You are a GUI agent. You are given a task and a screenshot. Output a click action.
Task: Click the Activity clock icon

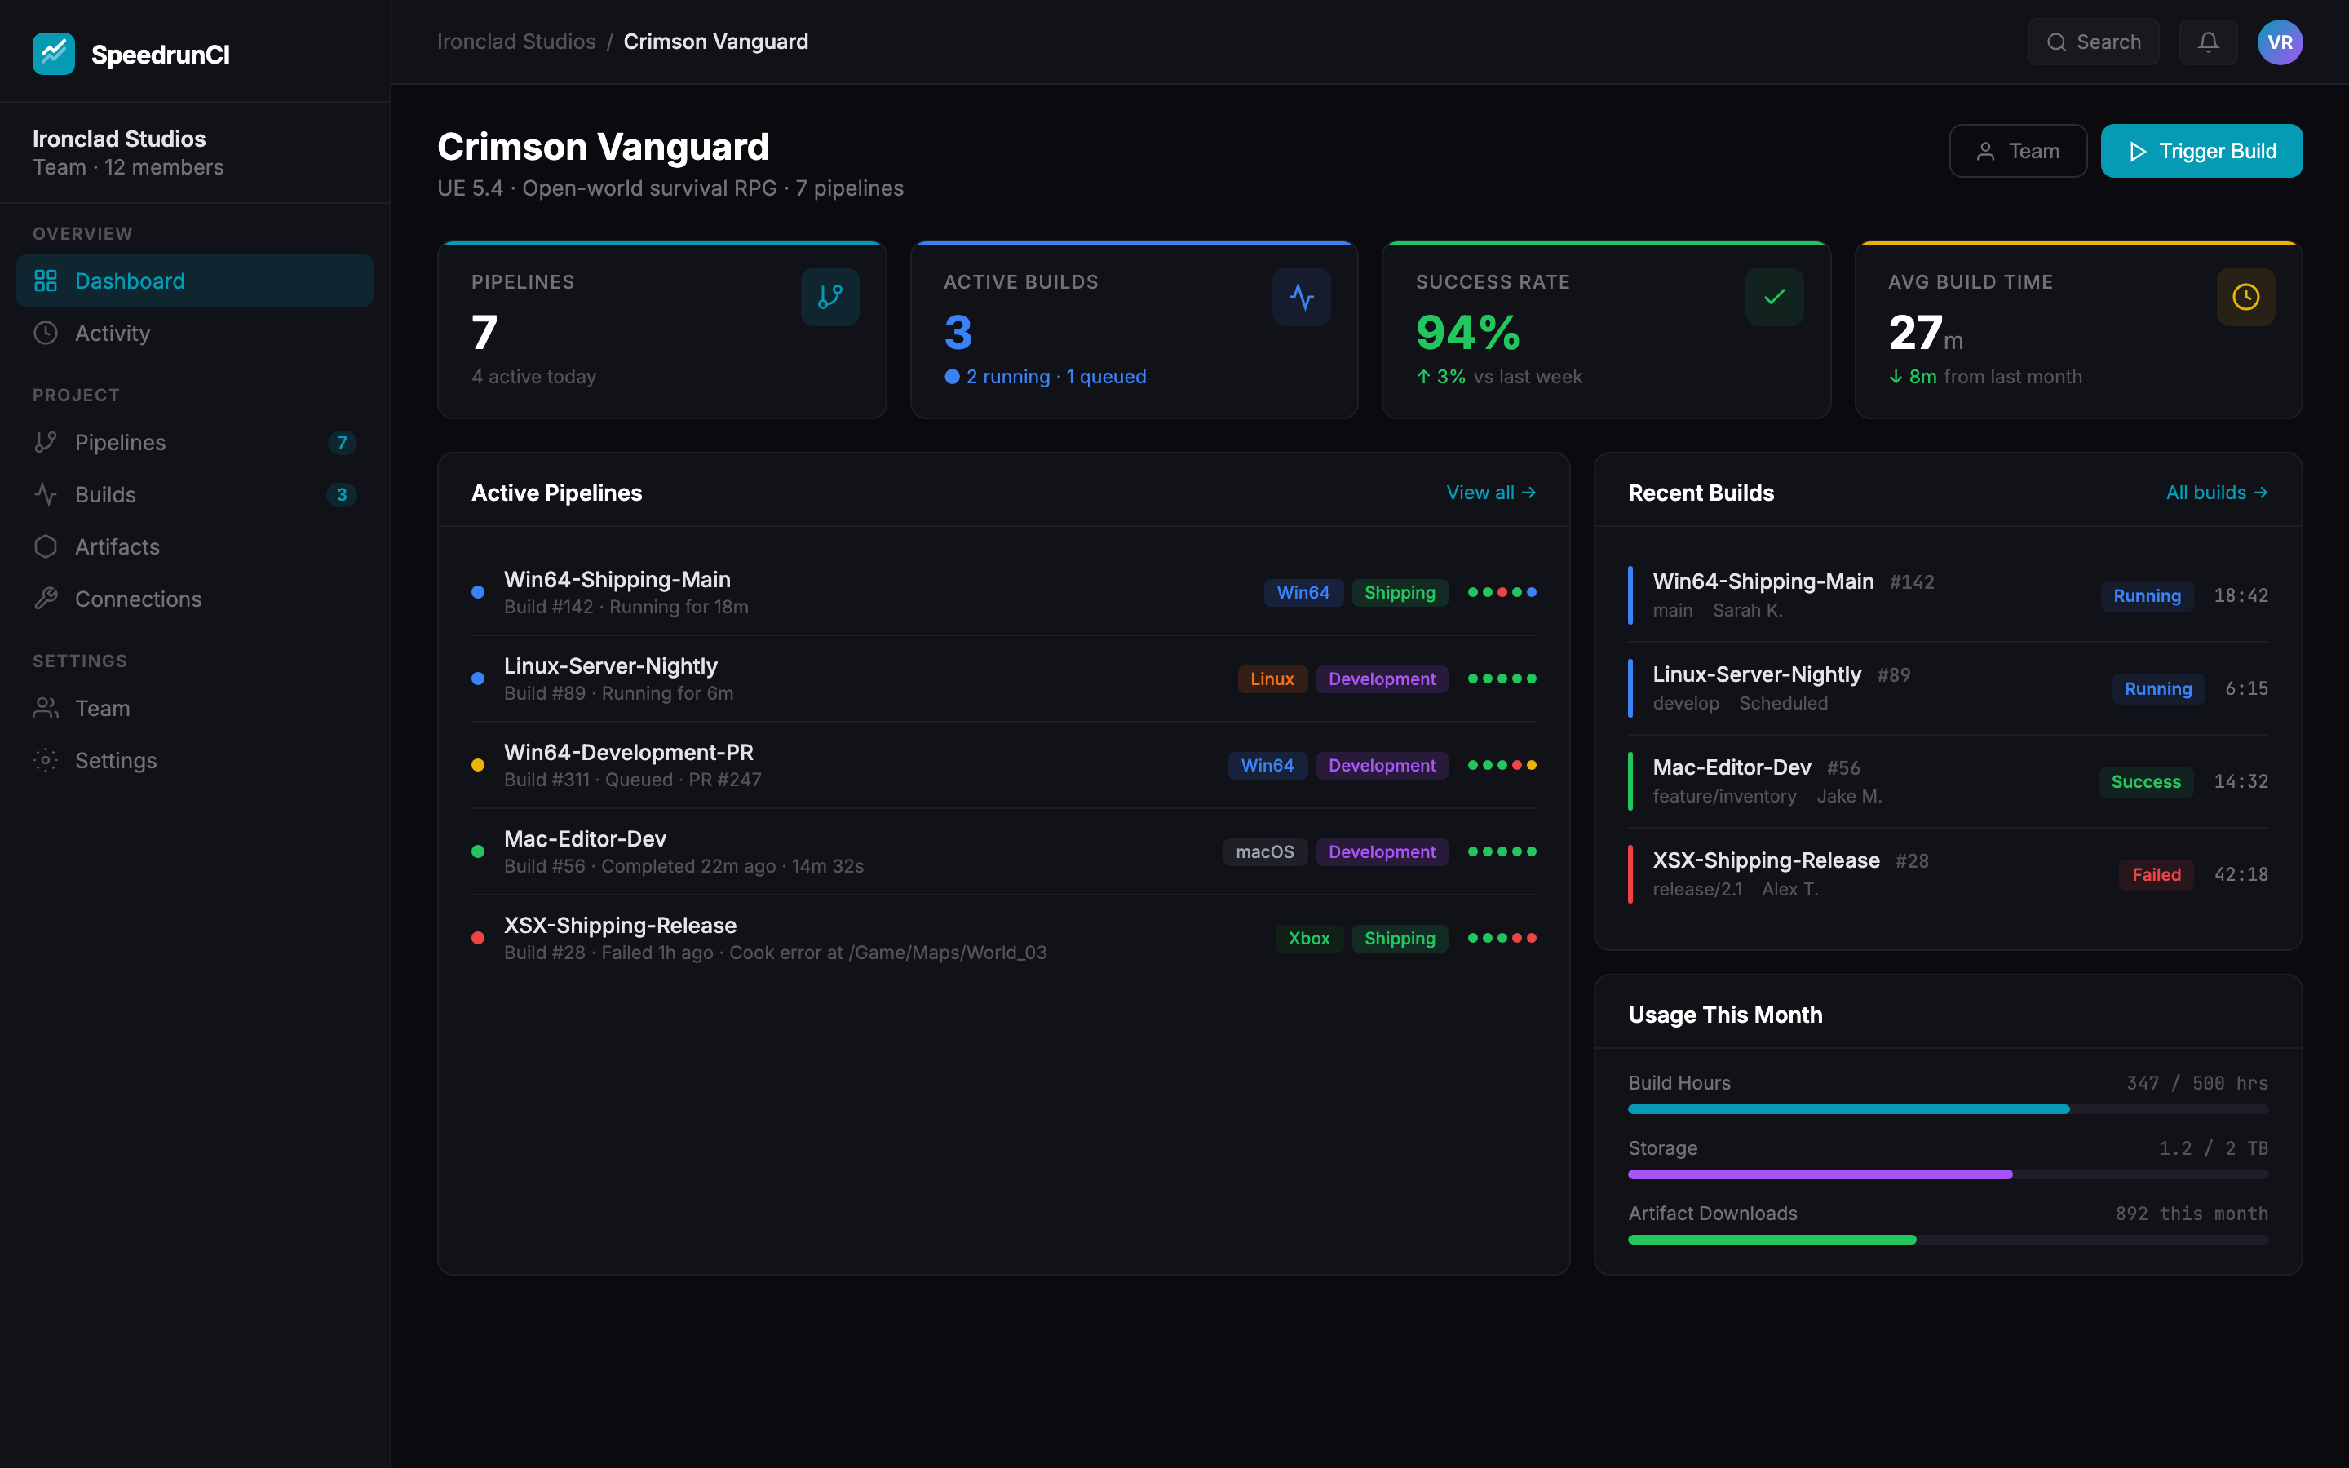(x=46, y=333)
